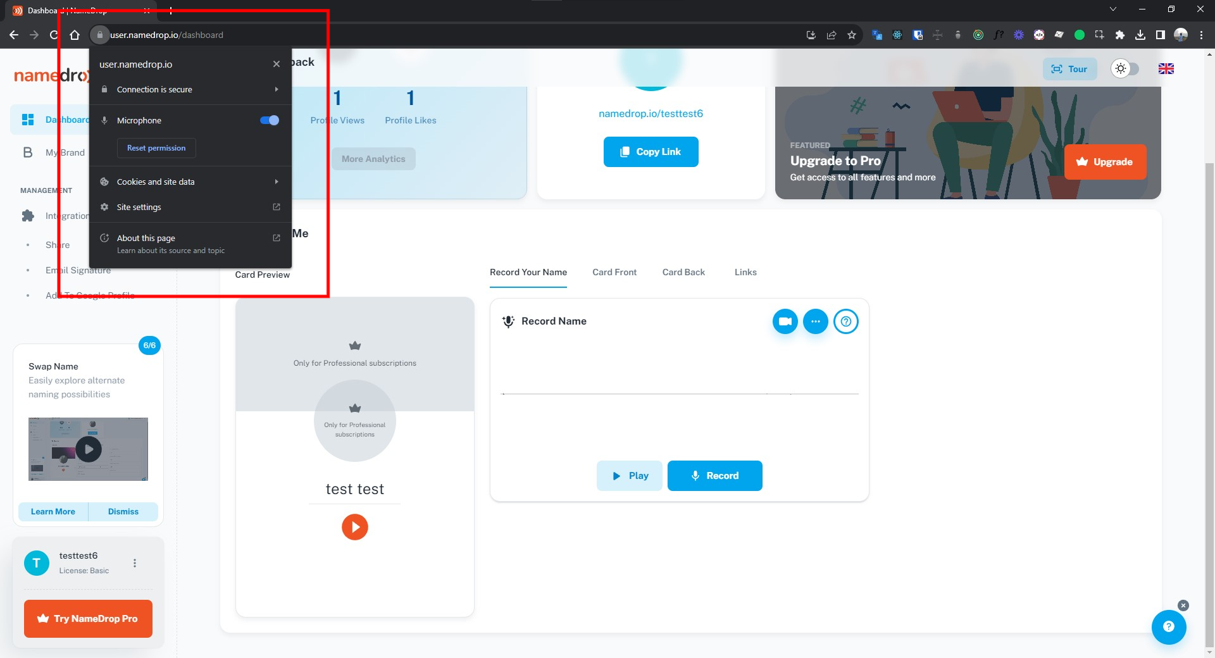
Task: Open the browser downloads icon
Action: 1140,35
